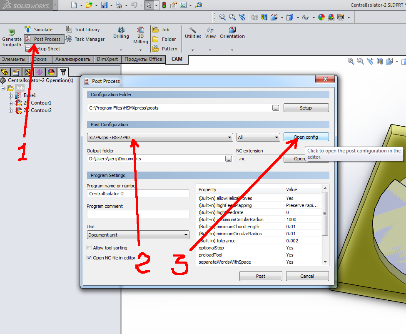Viewport: 406px width, 334px height.
Task: Open the DisplayManager color wheel tab
Action: pyautogui.click(x=51, y=72)
